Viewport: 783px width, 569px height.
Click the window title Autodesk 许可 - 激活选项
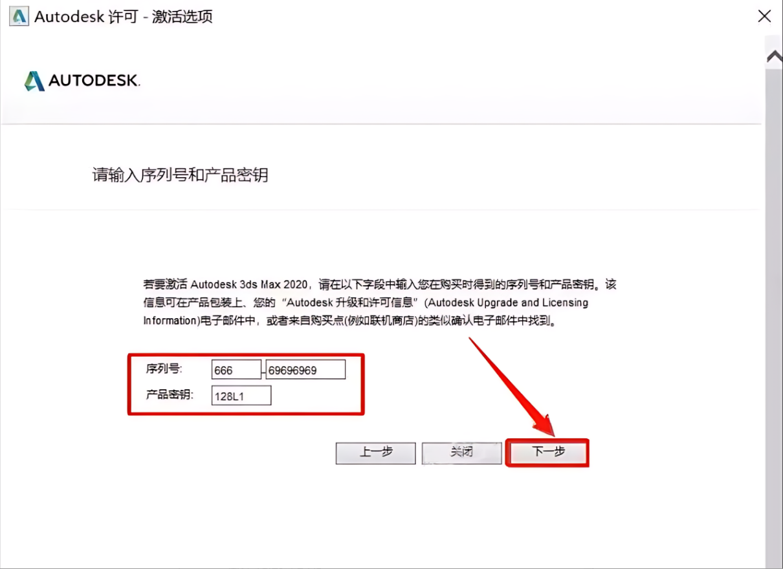pyautogui.click(x=123, y=16)
